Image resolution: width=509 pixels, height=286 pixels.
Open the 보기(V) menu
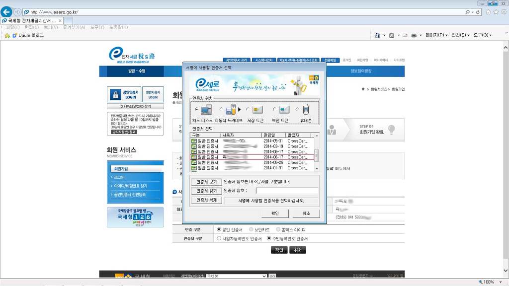coord(51,27)
